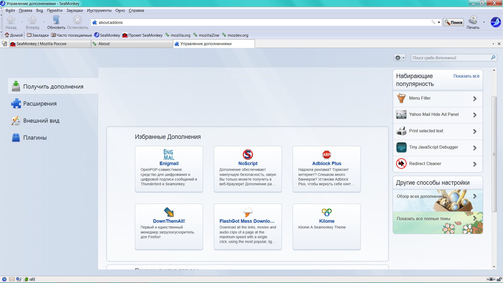
Task: Click the Back (Назад) navigation arrow
Action: [11, 20]
